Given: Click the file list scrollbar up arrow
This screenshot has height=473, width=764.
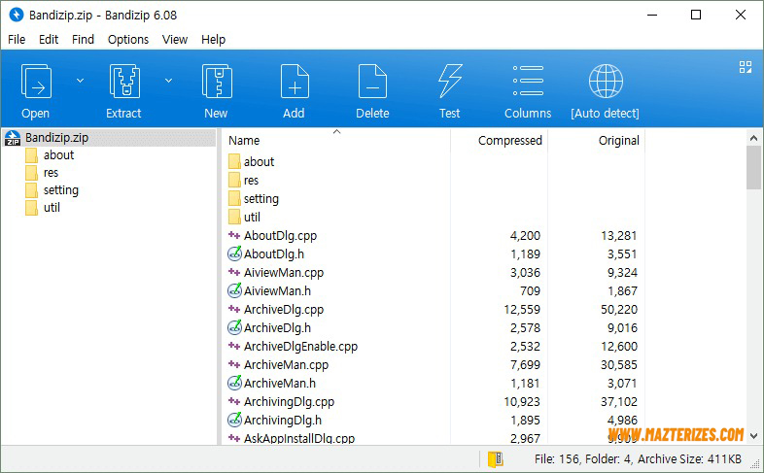Looking at the screenshot, I should click(x=753, y=139).
